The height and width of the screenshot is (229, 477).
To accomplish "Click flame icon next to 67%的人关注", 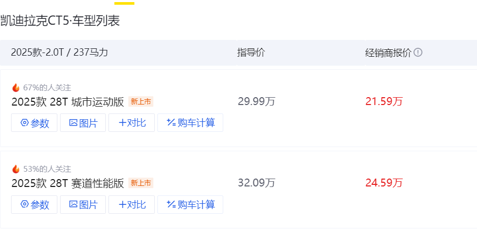I will (16, 88).
